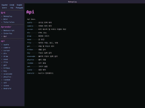The height and width of the screenshot is (108, 145).
Task: Open Nekoscript under Aprender
Action: pos(9,30)
